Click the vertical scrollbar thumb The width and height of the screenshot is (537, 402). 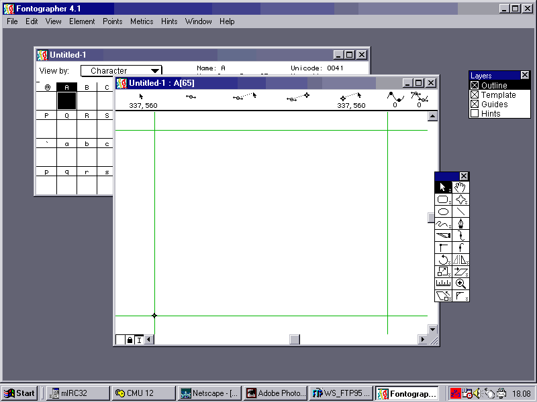(x=431, y=218)
